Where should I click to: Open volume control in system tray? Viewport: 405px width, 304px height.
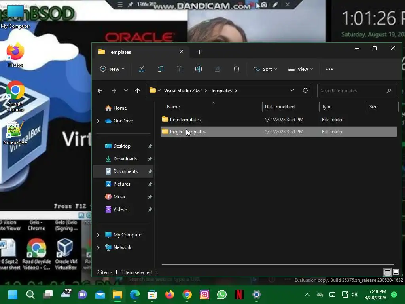[x=354, y=294]
